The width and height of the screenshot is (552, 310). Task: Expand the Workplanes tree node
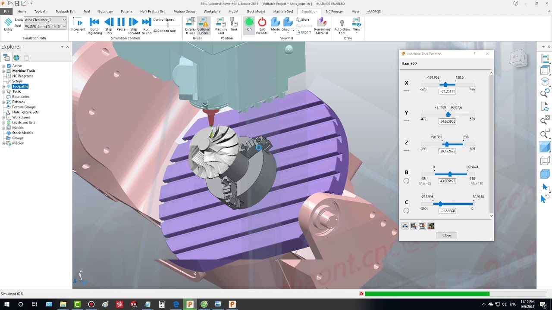tap(3, 118)
